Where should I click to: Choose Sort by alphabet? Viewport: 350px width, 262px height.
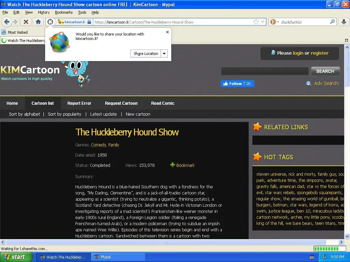click(25, 114)
